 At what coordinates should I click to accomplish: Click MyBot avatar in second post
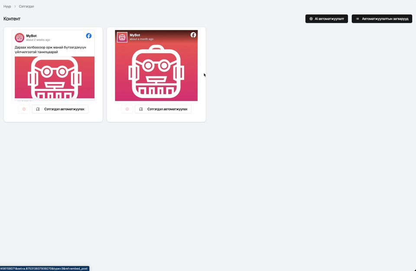122,37
